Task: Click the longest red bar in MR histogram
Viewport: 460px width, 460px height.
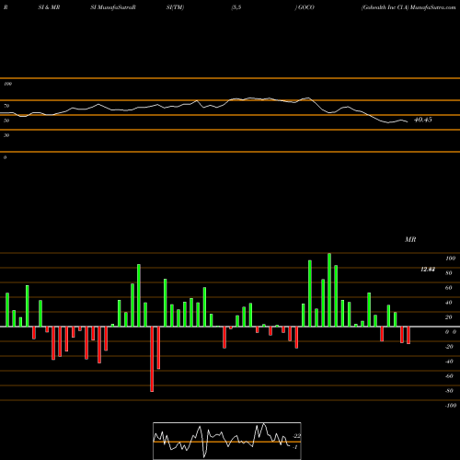Action: coord(152,359)
